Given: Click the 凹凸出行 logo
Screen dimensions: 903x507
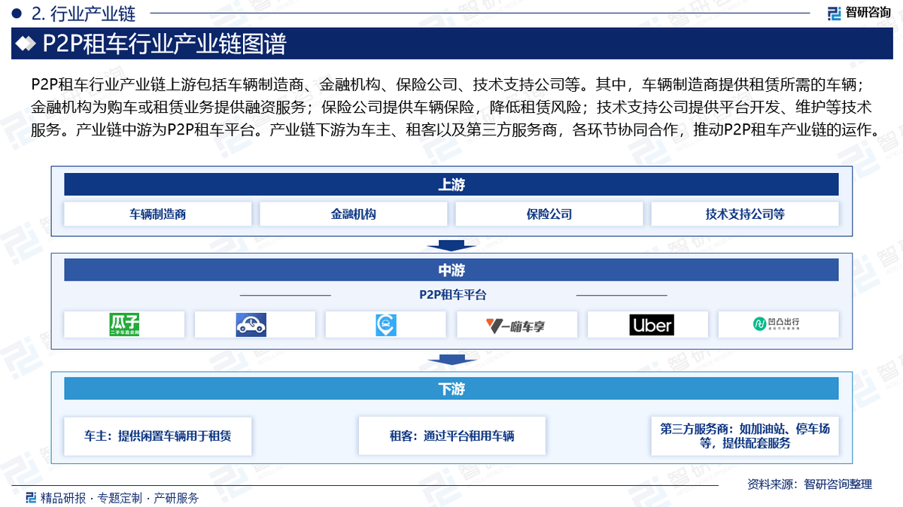Looking at the screenshot, I should (777, 324).
